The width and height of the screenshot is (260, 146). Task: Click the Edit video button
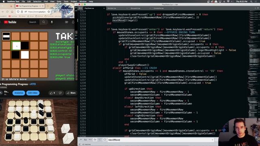33,93
